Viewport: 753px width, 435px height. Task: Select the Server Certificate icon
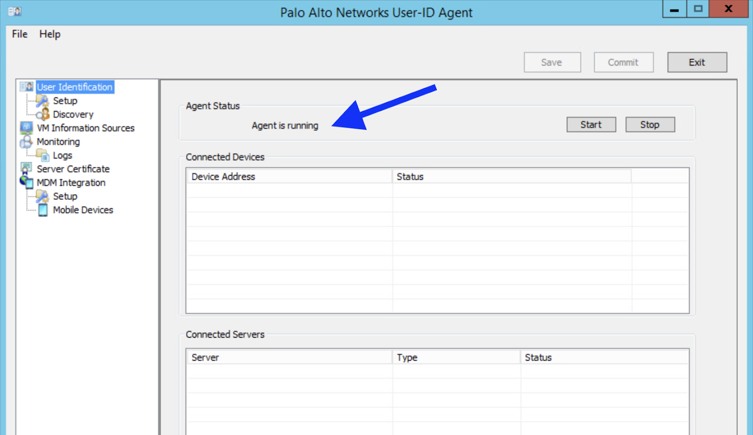click(26, 169)
